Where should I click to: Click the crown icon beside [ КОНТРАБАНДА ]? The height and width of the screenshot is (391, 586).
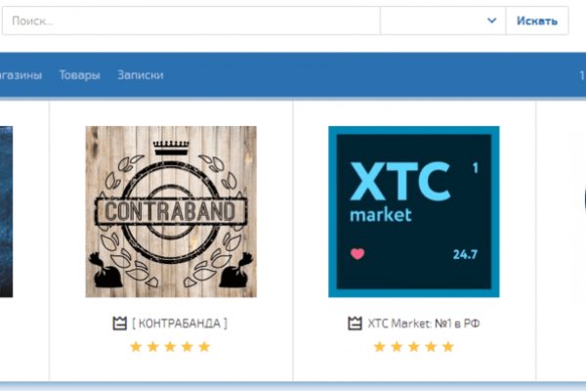tap(121, 323)
